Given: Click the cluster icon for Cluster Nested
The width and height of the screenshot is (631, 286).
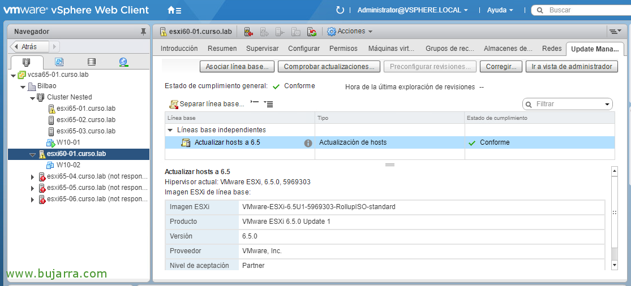Looking at the screenshot, I should point(41,97).
